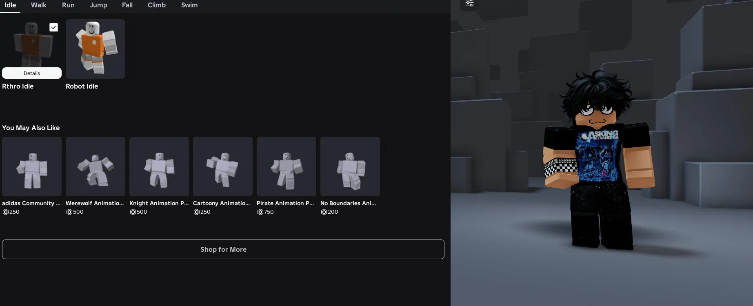Open the Cartoony Animation pack thumbnail
This screenshot has width=753, height=306.
tap(223, 166)
